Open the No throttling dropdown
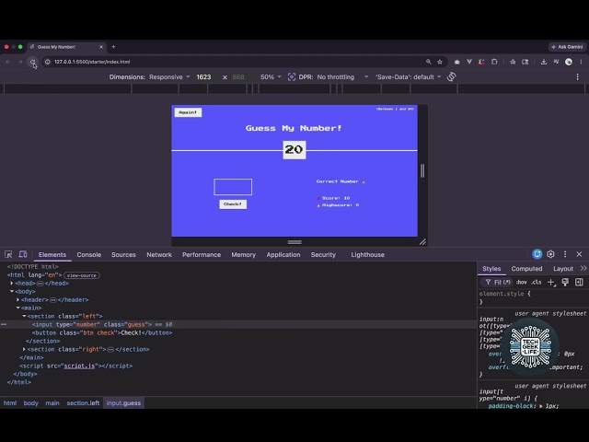Screen dimensions: 589x442 click(342, 77)
